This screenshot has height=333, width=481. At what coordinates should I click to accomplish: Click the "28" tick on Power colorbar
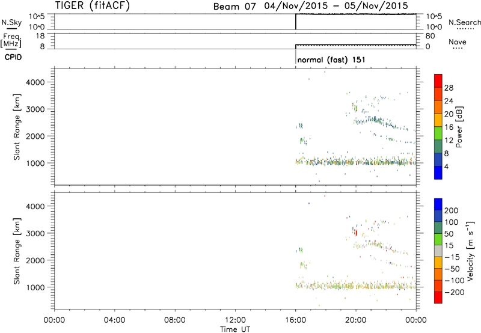[x=449, y=88]
